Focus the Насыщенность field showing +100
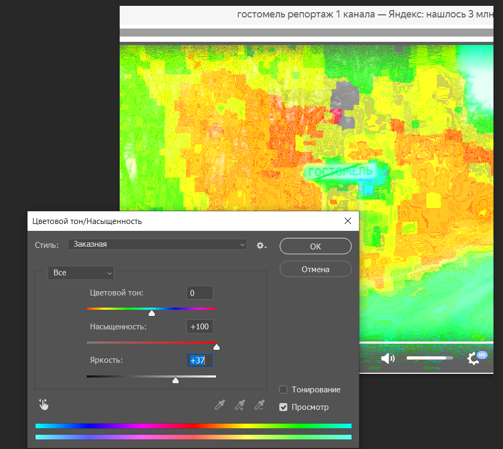503x449 pixels. click(200, 327)
